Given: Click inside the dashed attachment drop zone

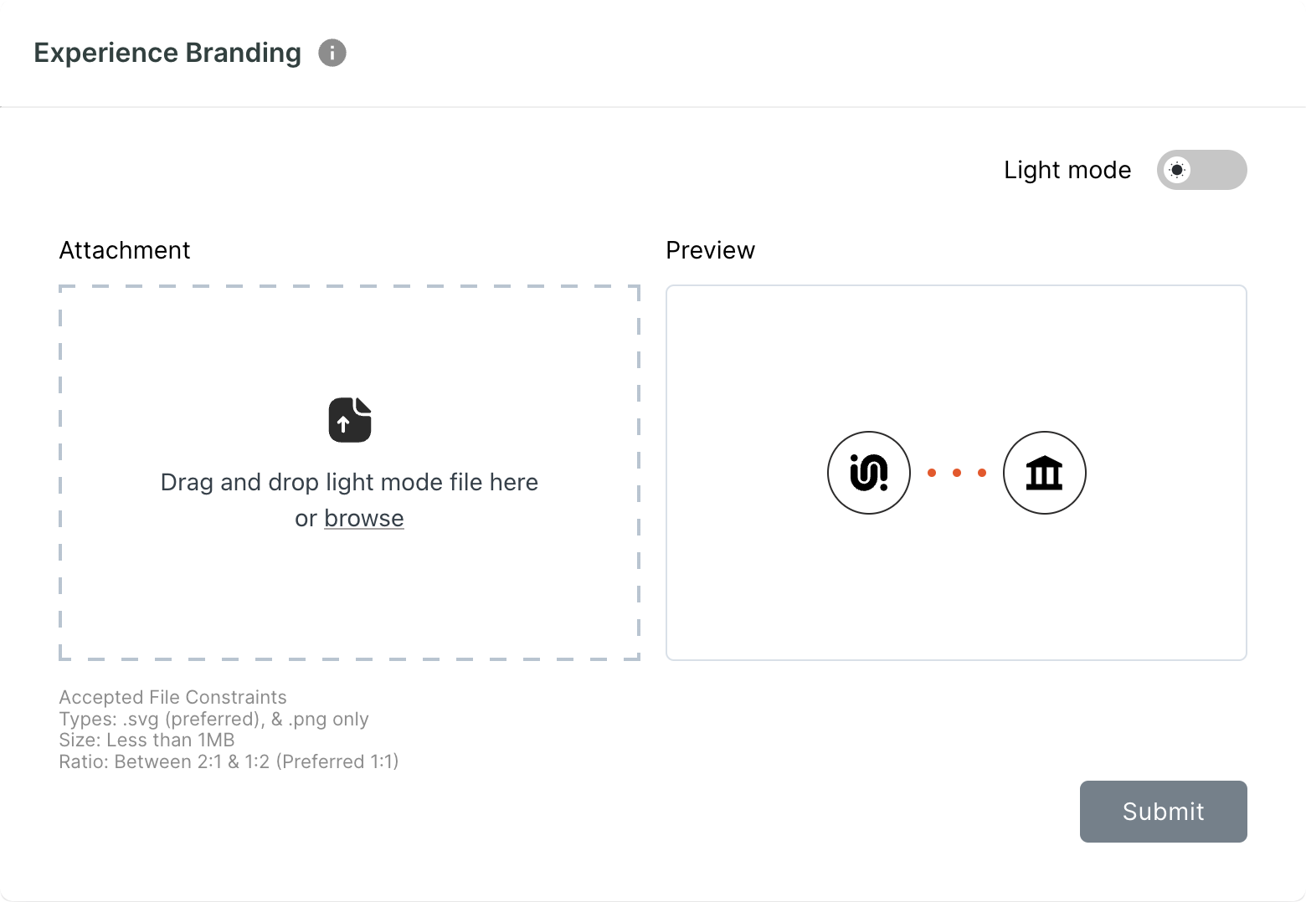Looking at the screenshot, I should 349,473.
